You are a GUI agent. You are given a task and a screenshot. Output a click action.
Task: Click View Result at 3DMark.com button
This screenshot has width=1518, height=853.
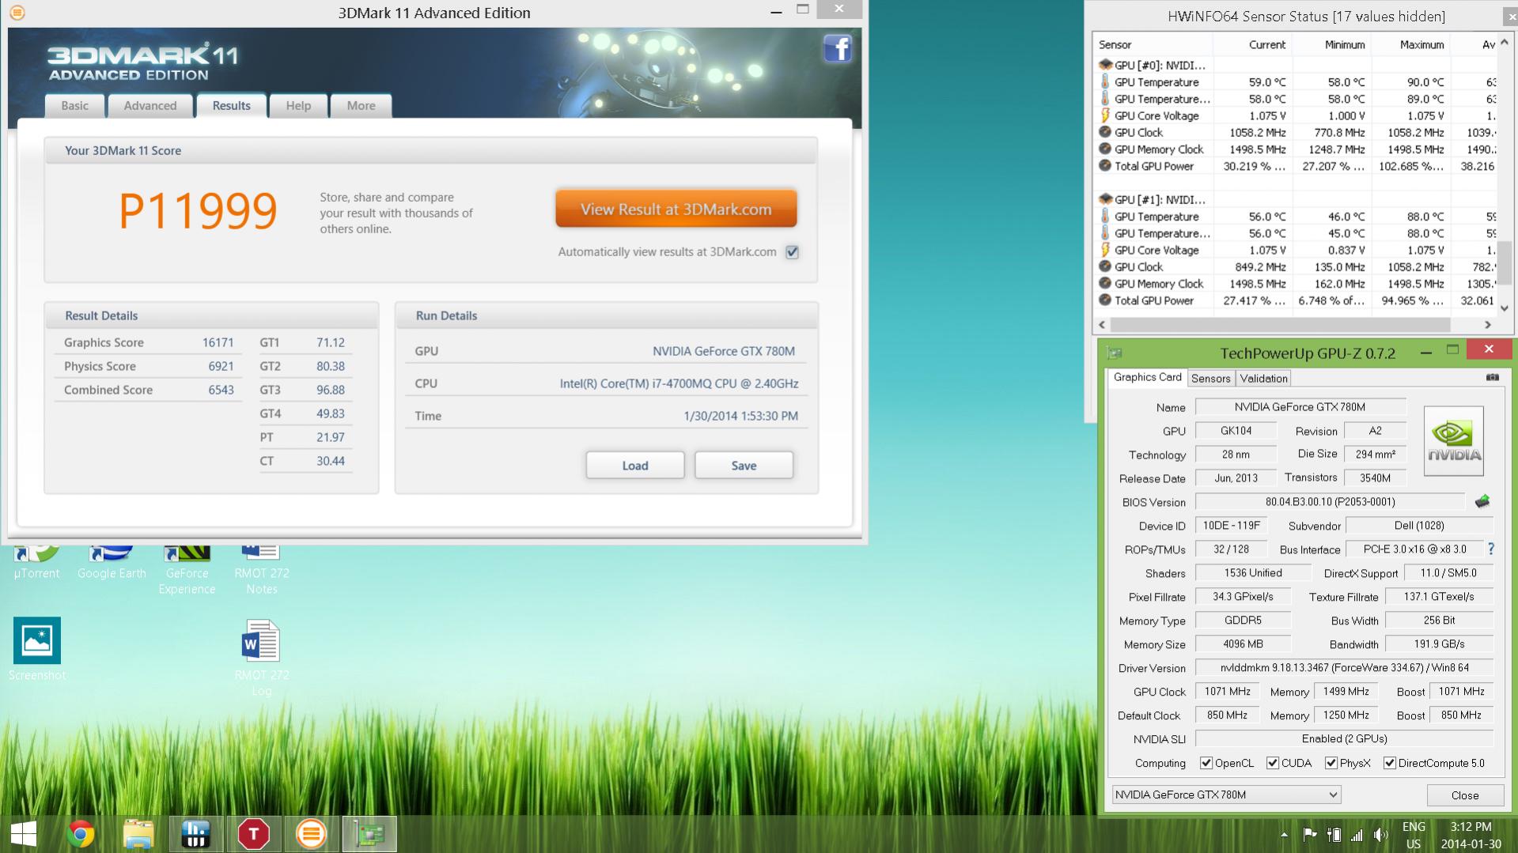tap(676, 209)
